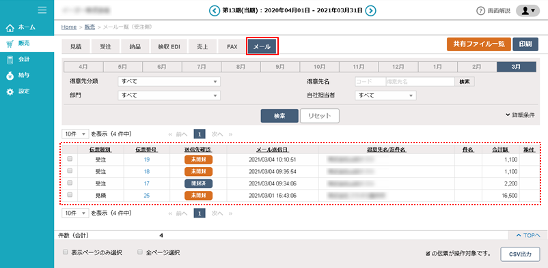Switch to the 見積 tab
Viewport: 548px width, 268px height.
(x=76, y=47)
